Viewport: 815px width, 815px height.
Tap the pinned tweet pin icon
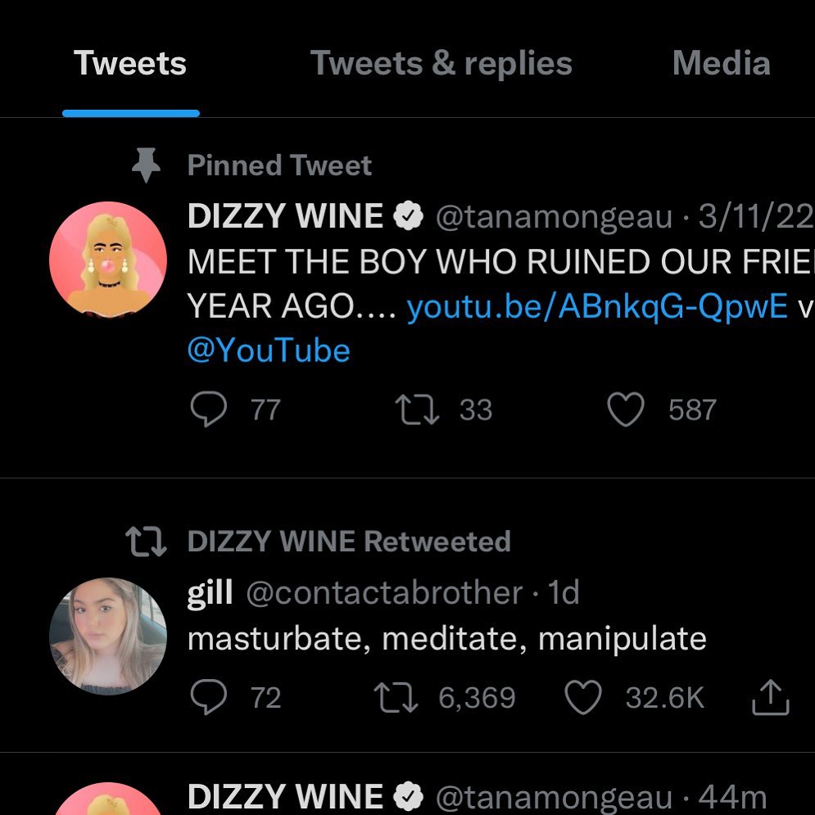(147, 165)
